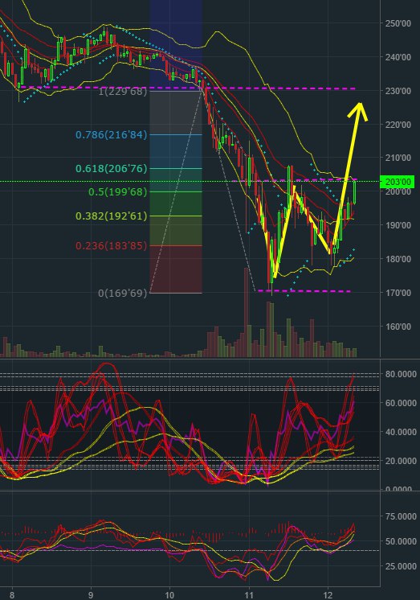
Task: Click date 12 on the time axis
Action: coord(328,595)
